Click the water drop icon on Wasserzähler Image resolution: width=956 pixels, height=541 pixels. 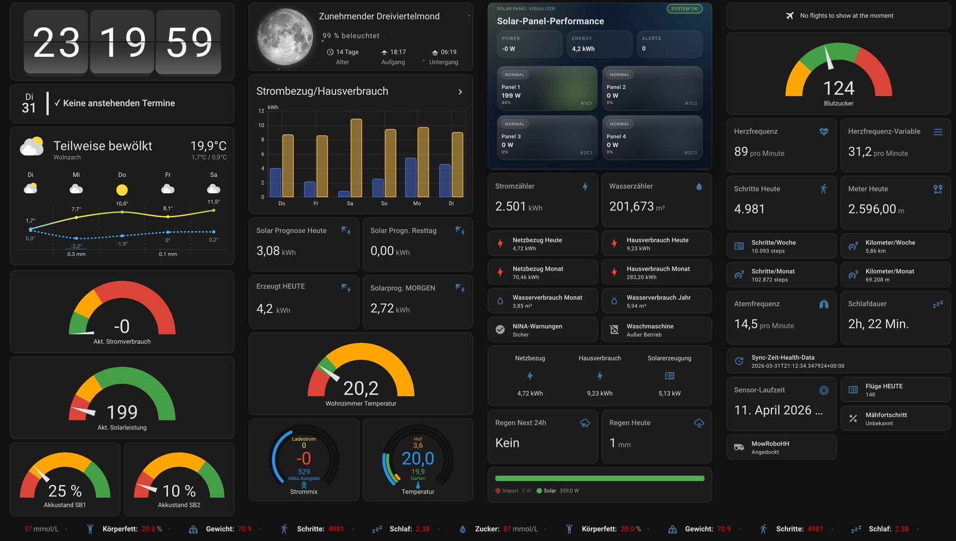click(699, 186)
